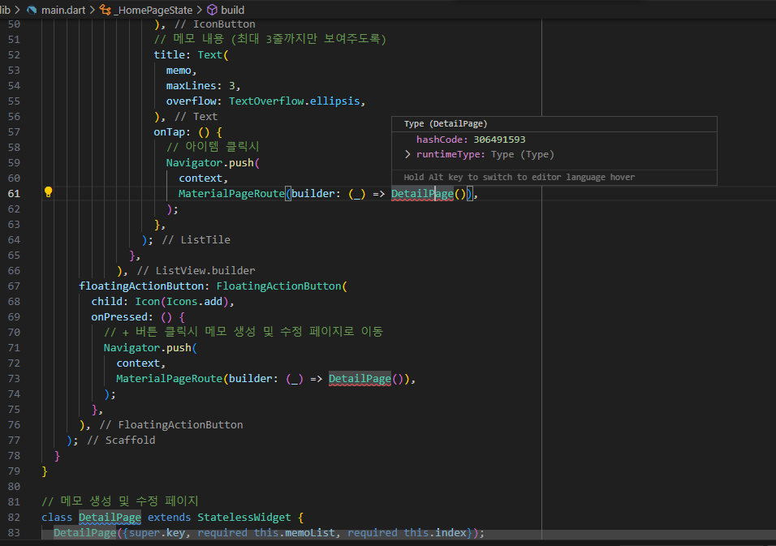This screenshot has width=776, height=546.
Task: Click onPressed on line 69
Action: [119, 317]
